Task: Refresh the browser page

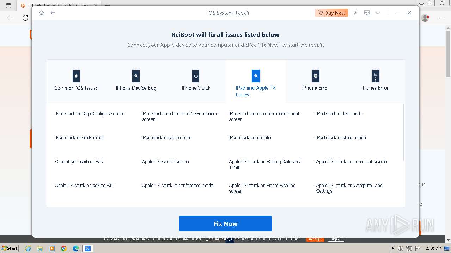Action: click(x=25, y=18)
